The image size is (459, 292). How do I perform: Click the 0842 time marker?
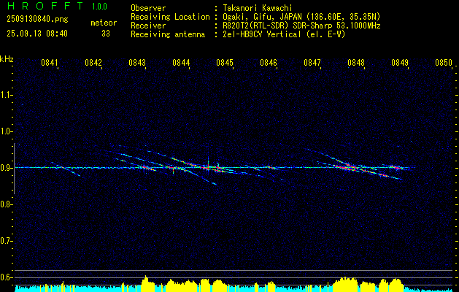click(x=93, y=62)
